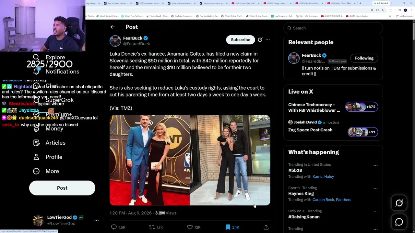Open the @FearedBuck handle on the post

(136, 44)
